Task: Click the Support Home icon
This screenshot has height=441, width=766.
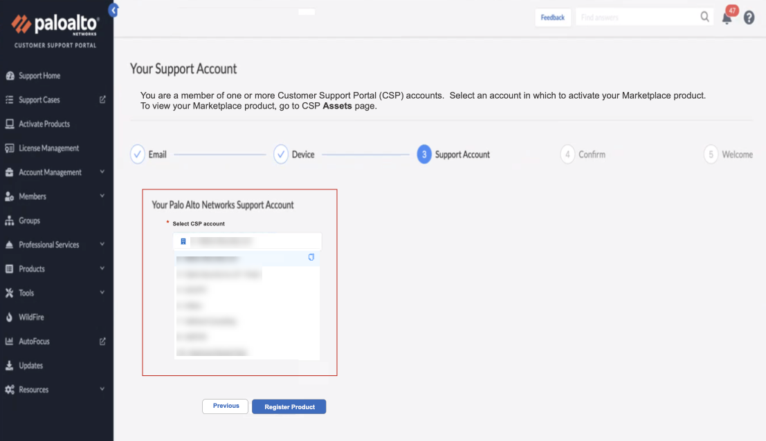Action: [10, 75]
